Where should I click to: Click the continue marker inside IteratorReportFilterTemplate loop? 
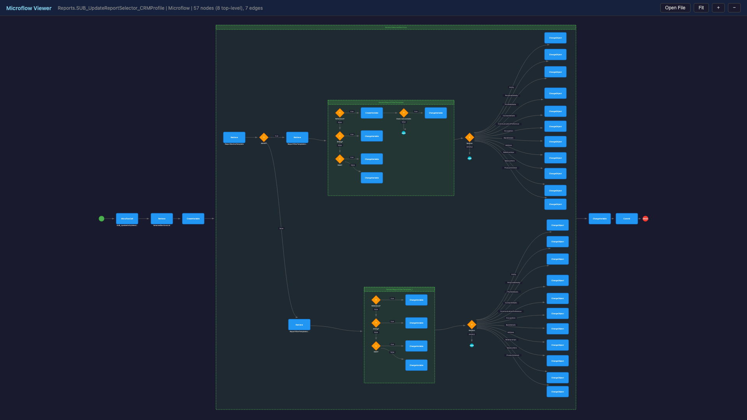pos(404,132)
